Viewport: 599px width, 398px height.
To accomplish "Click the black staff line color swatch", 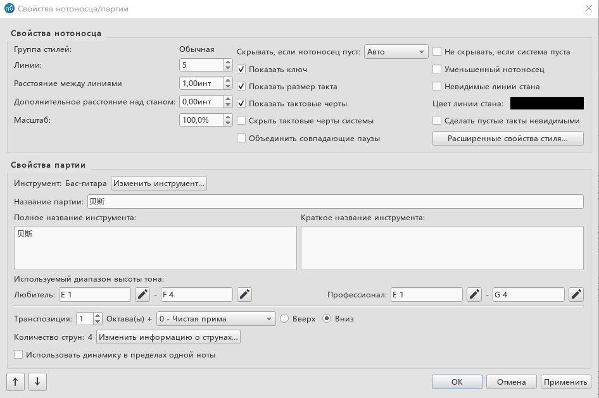I will 546,104.
